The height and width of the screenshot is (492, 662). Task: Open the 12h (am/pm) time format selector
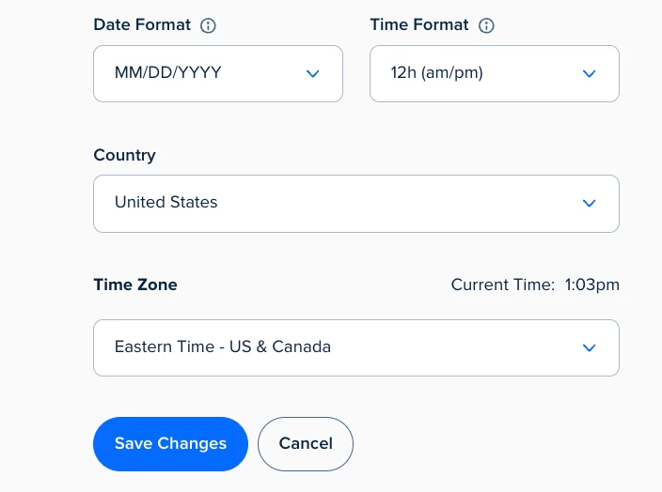tap(495, 74)
